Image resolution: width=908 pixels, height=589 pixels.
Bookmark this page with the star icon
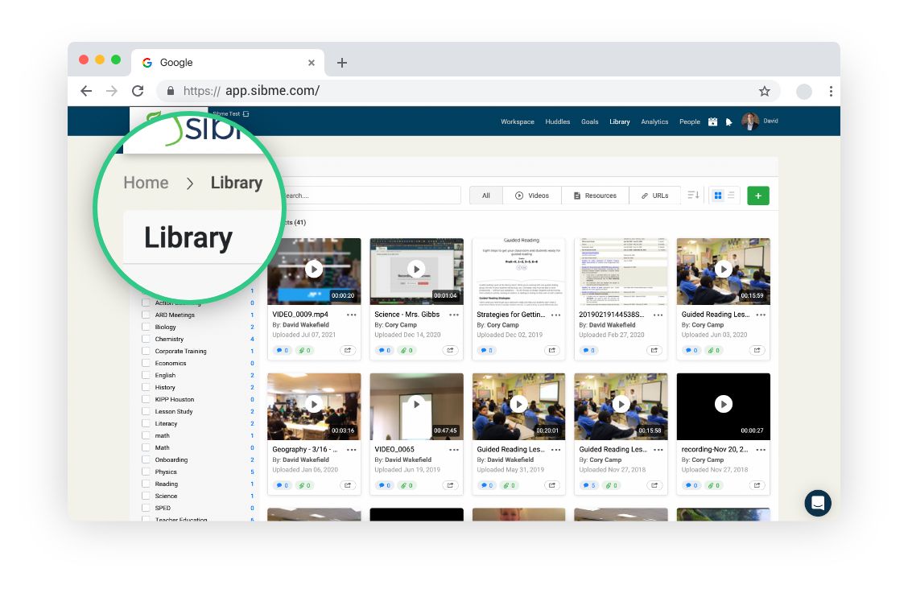coord(765,91)
